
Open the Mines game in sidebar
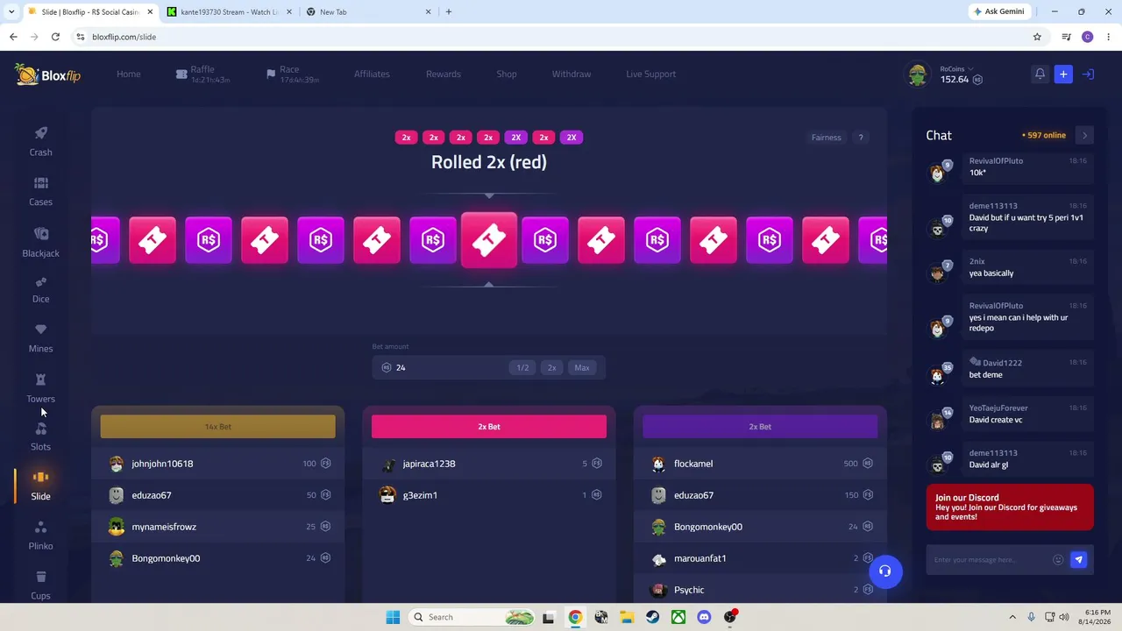(x=40, y=338)
